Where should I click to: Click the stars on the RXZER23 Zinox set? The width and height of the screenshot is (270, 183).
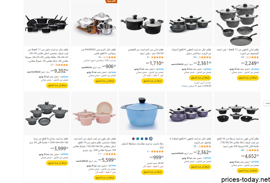point(110,57)
